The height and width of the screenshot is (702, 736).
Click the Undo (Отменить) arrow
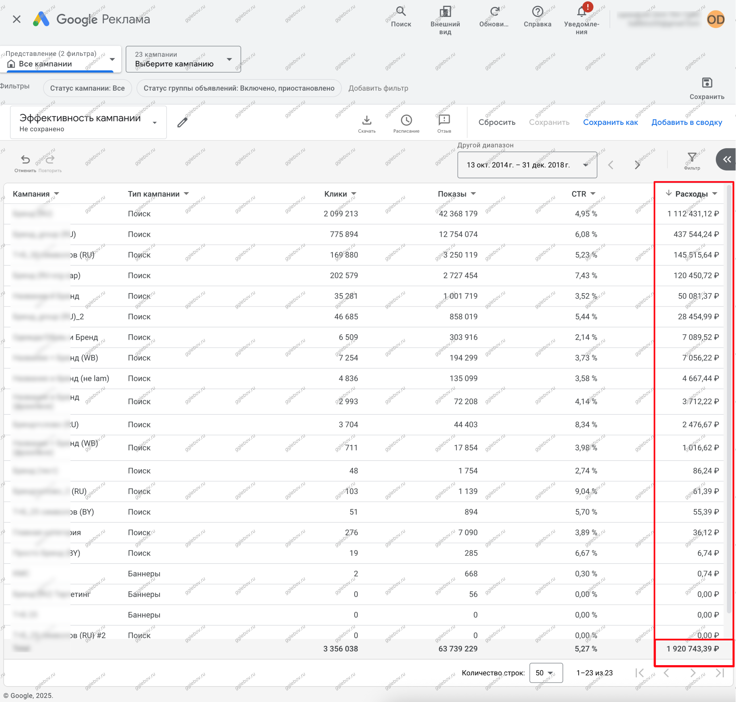tap(25, 160)
